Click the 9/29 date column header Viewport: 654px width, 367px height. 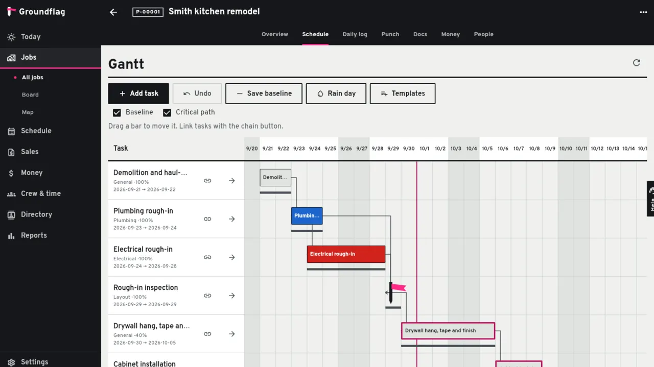coord(393,149)
